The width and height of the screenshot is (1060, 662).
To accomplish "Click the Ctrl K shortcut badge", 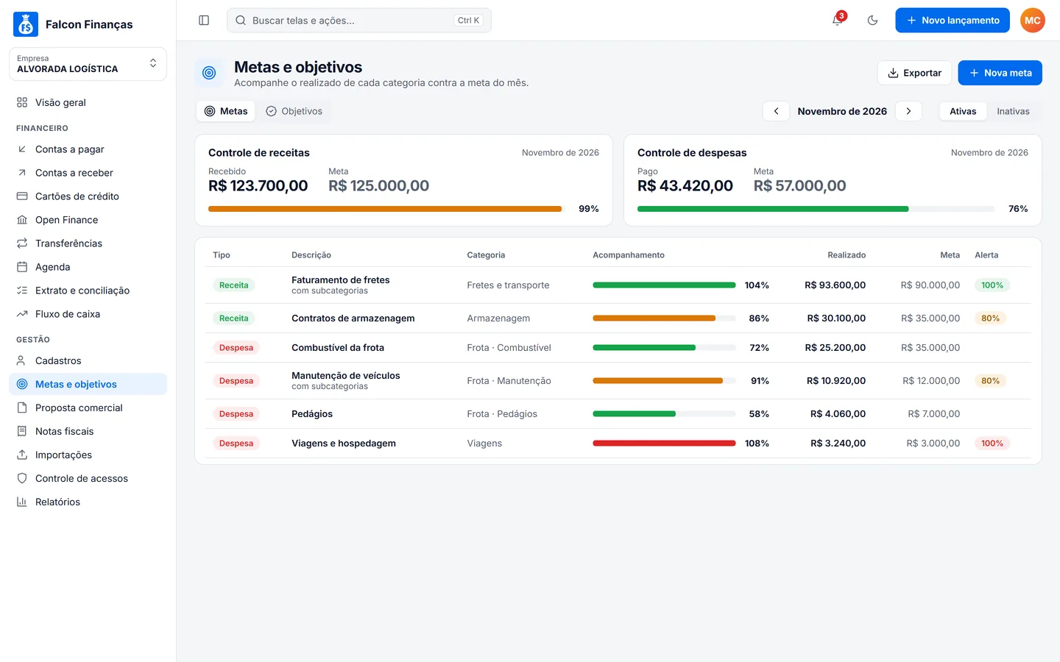I will [468, 21].
